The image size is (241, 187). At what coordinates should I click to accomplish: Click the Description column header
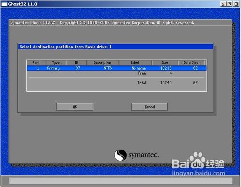click(103, 62)
